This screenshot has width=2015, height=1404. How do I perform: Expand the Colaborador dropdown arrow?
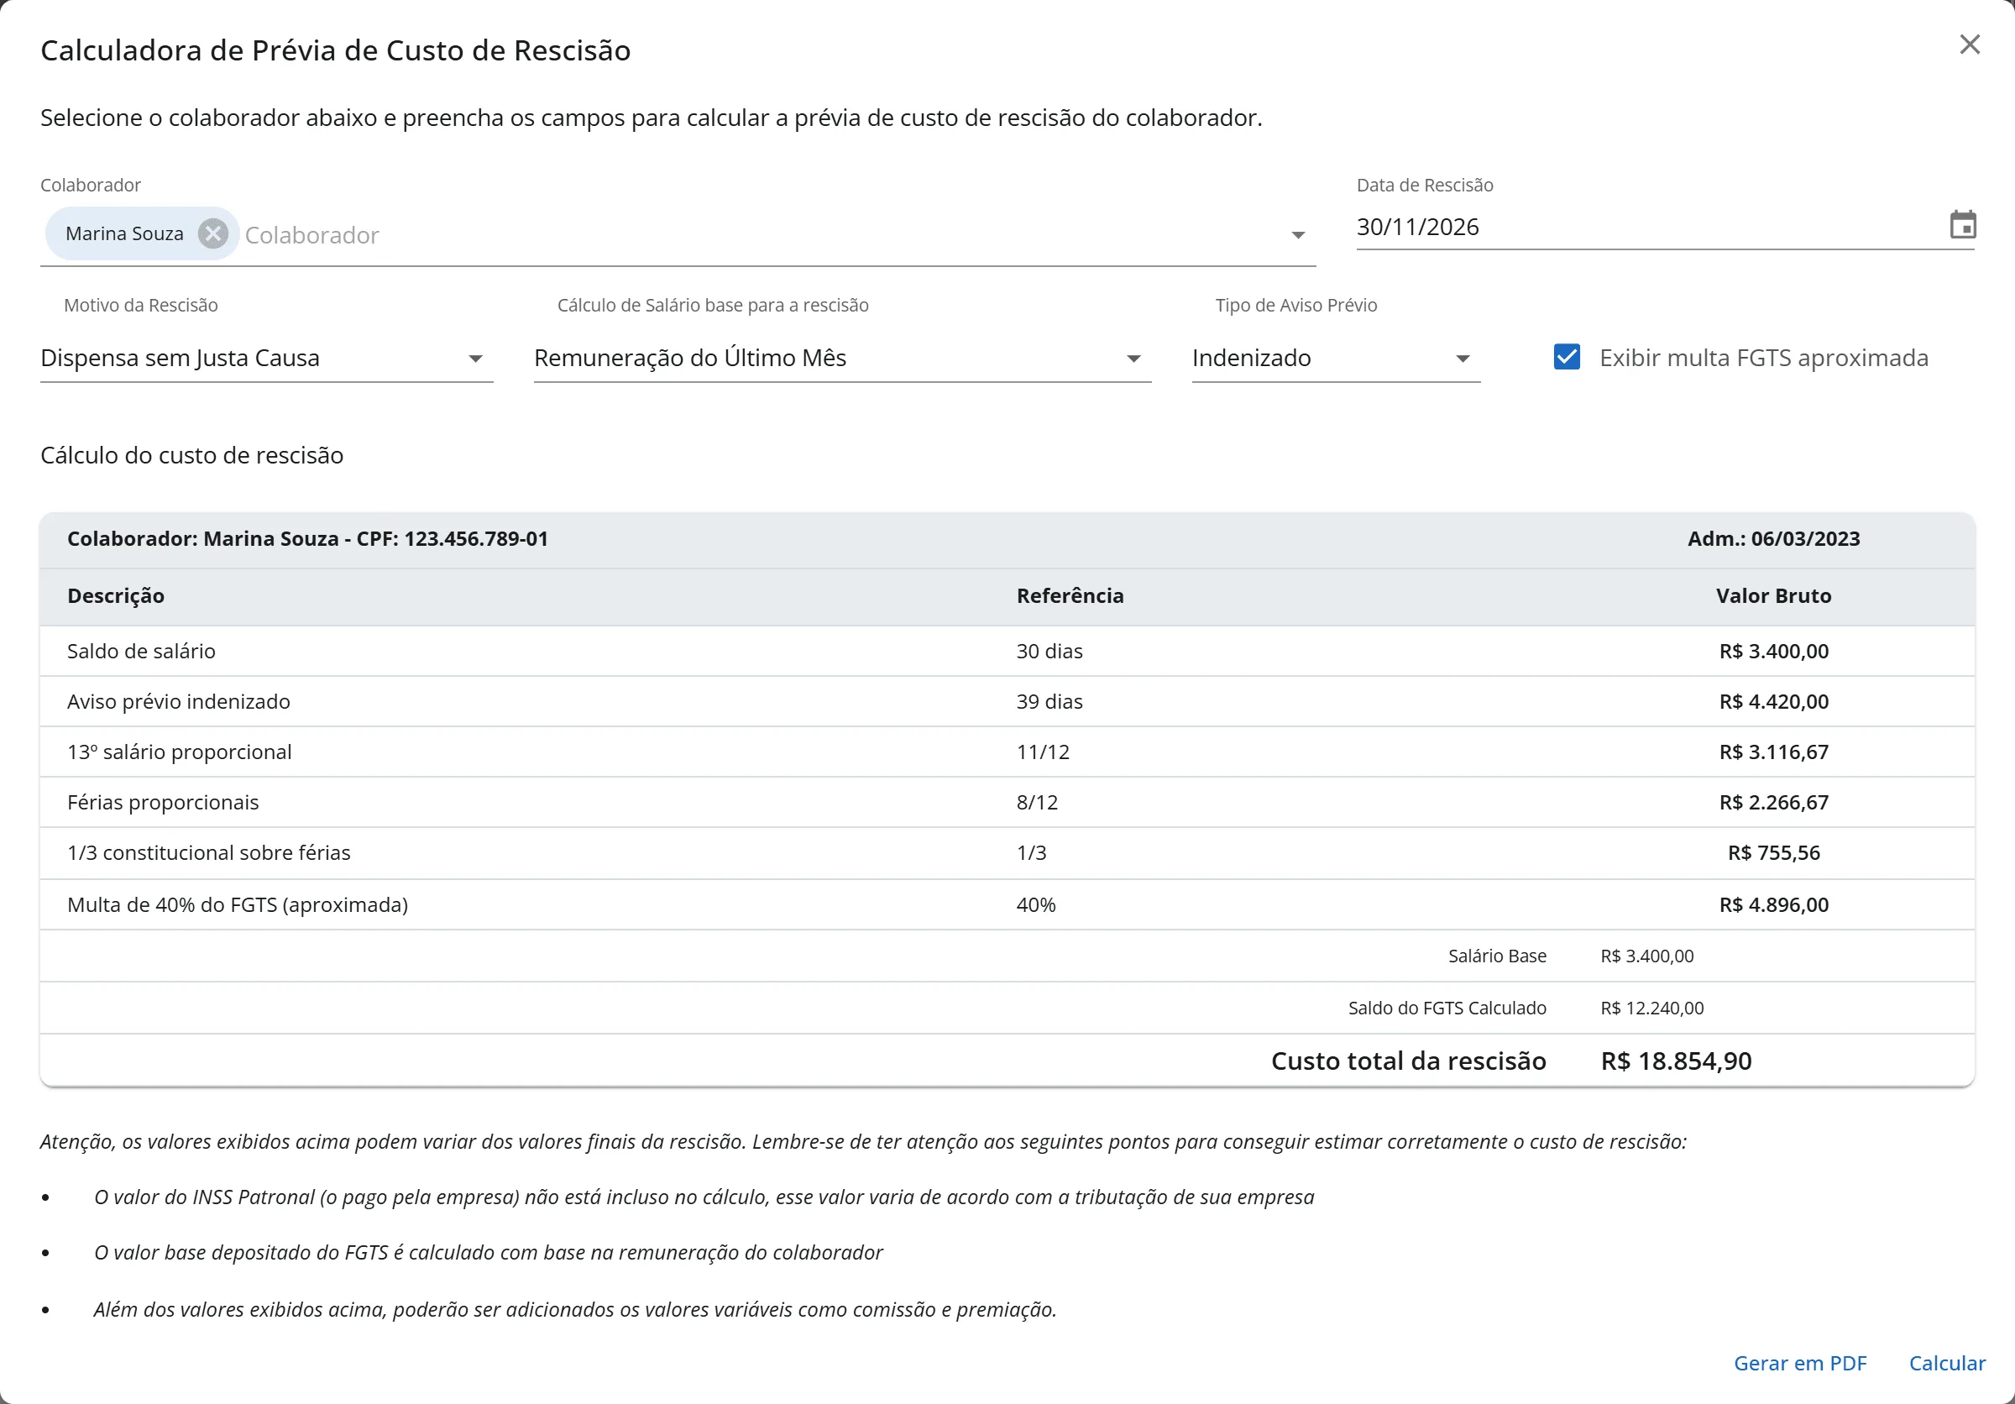1297,235
